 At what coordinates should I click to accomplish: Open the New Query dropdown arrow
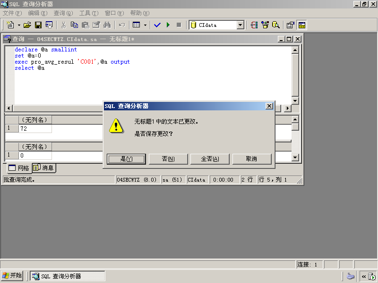[x=19, y=25]
